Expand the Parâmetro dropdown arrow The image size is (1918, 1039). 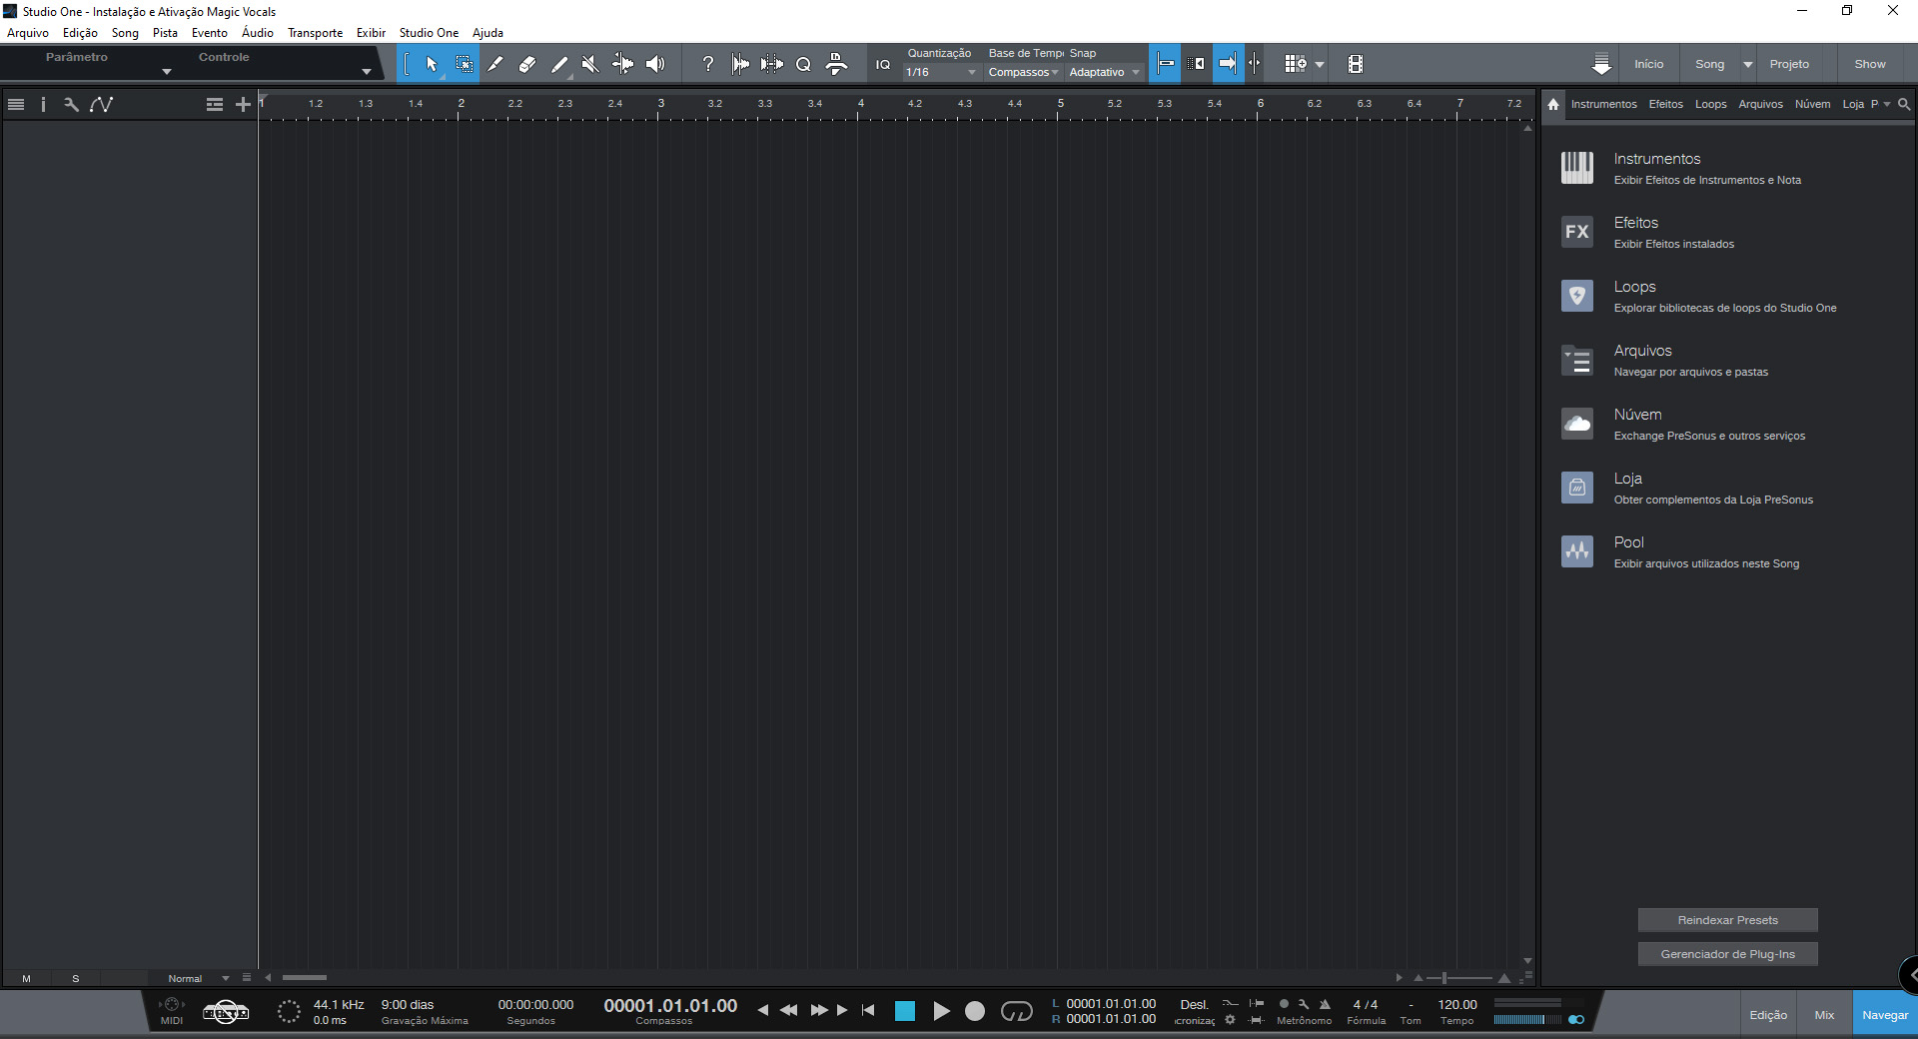[x=167, y=72]
